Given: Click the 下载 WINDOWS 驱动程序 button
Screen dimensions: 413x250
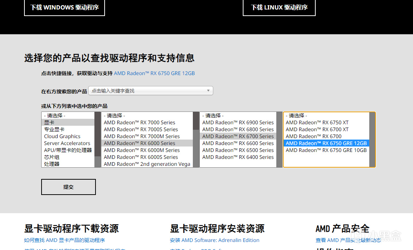Looking at the screenshot, I should 65,7.
